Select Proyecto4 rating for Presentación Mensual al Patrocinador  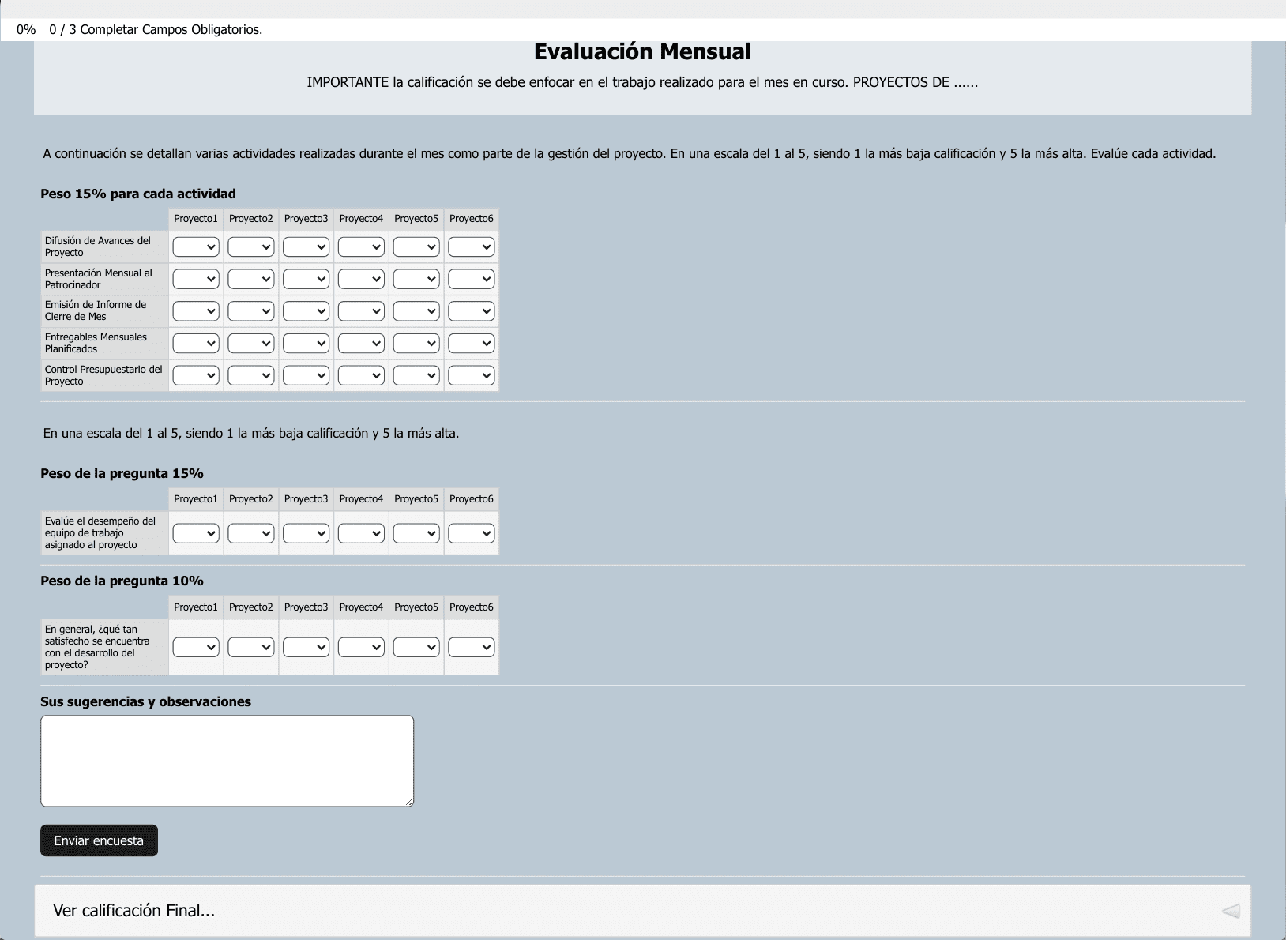(x=361, y=279)
